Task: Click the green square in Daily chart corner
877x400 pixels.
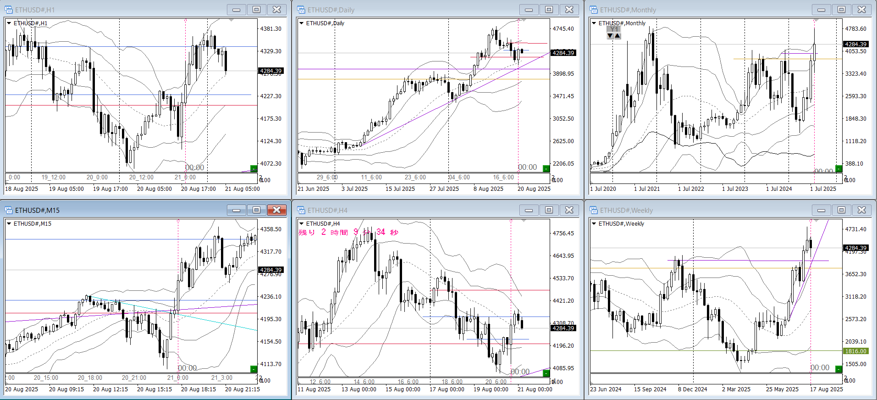Action: click(x=546, y=168)
